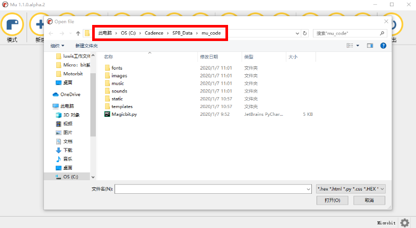Refresh the mu_code folder listing
Screen dimensions: 416x228
(305, 33)
